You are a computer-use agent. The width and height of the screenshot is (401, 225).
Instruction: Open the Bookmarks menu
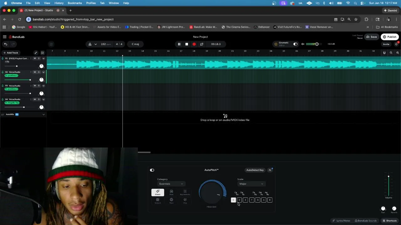(x=75, y=3)
